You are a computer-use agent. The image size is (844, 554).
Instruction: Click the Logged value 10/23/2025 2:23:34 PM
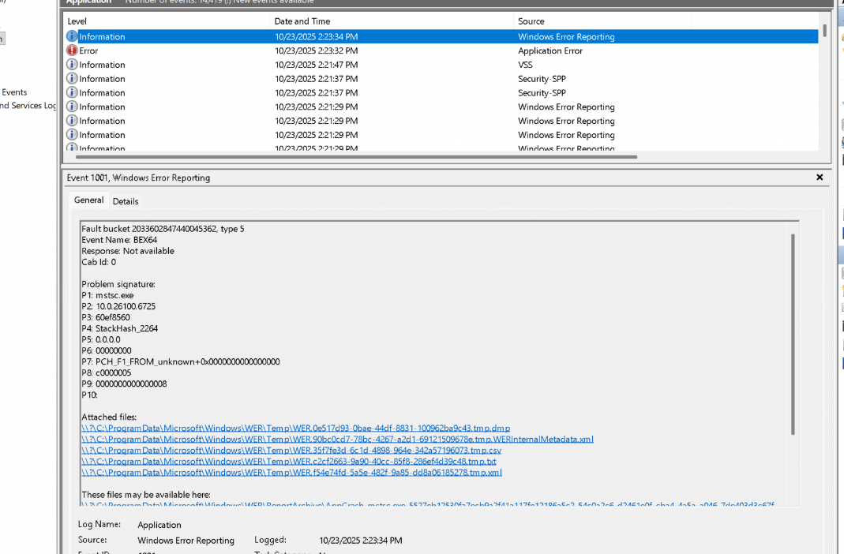coord(361,540)
